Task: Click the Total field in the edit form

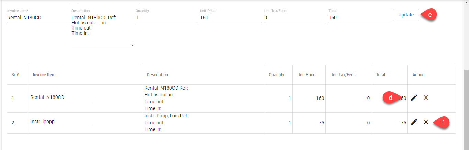Action: [359, 18]
